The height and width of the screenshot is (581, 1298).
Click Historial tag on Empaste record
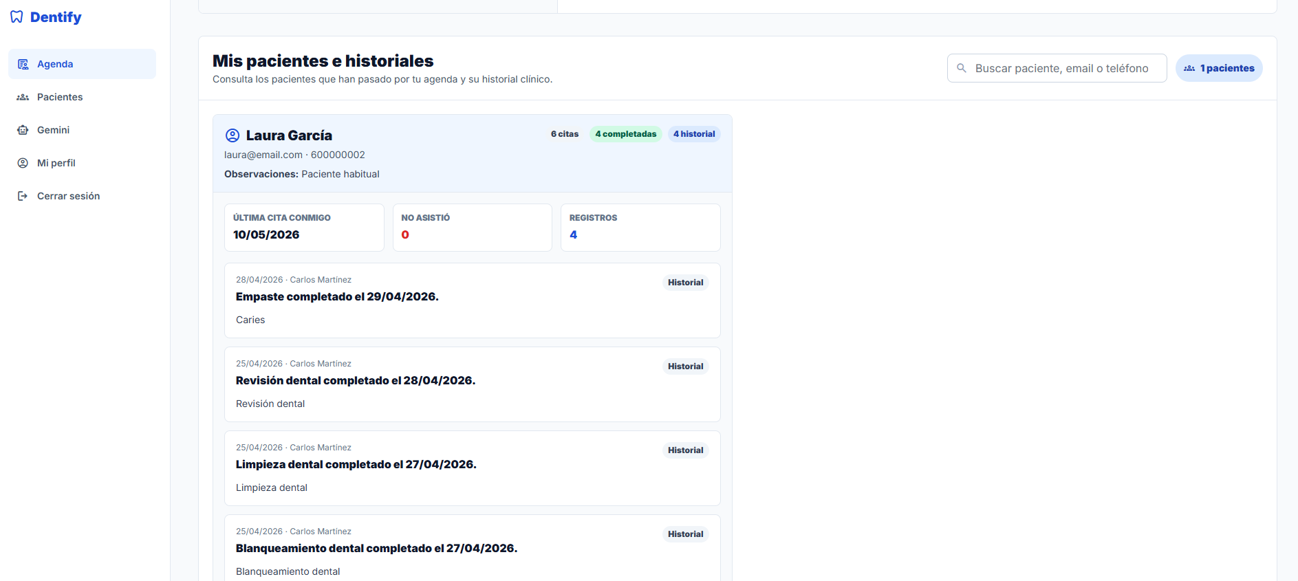click(x=686, y=283)
